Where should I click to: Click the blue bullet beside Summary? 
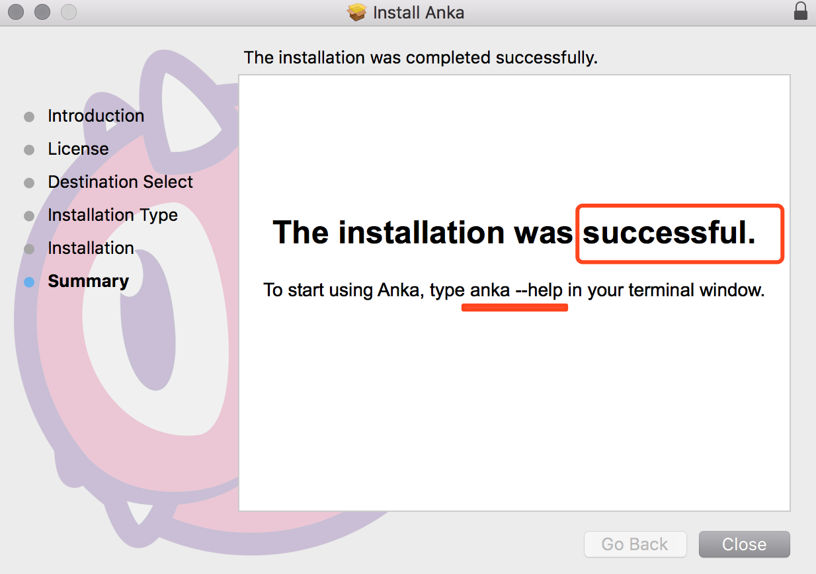pos(29,282)
